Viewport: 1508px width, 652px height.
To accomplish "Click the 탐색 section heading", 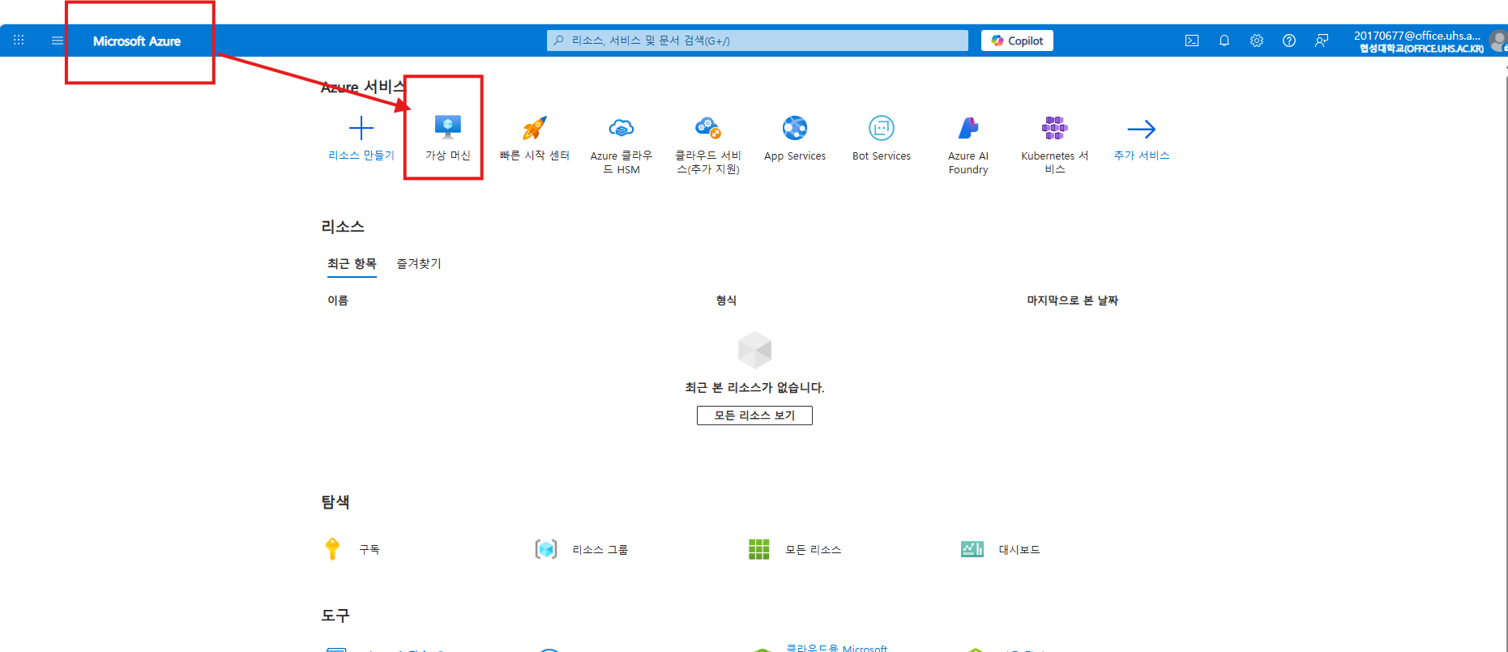I will point(335,502).
